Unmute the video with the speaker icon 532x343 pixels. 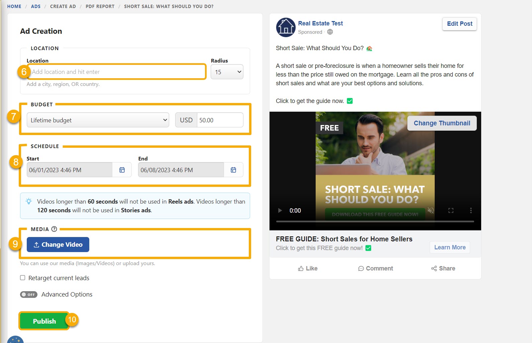431,210
